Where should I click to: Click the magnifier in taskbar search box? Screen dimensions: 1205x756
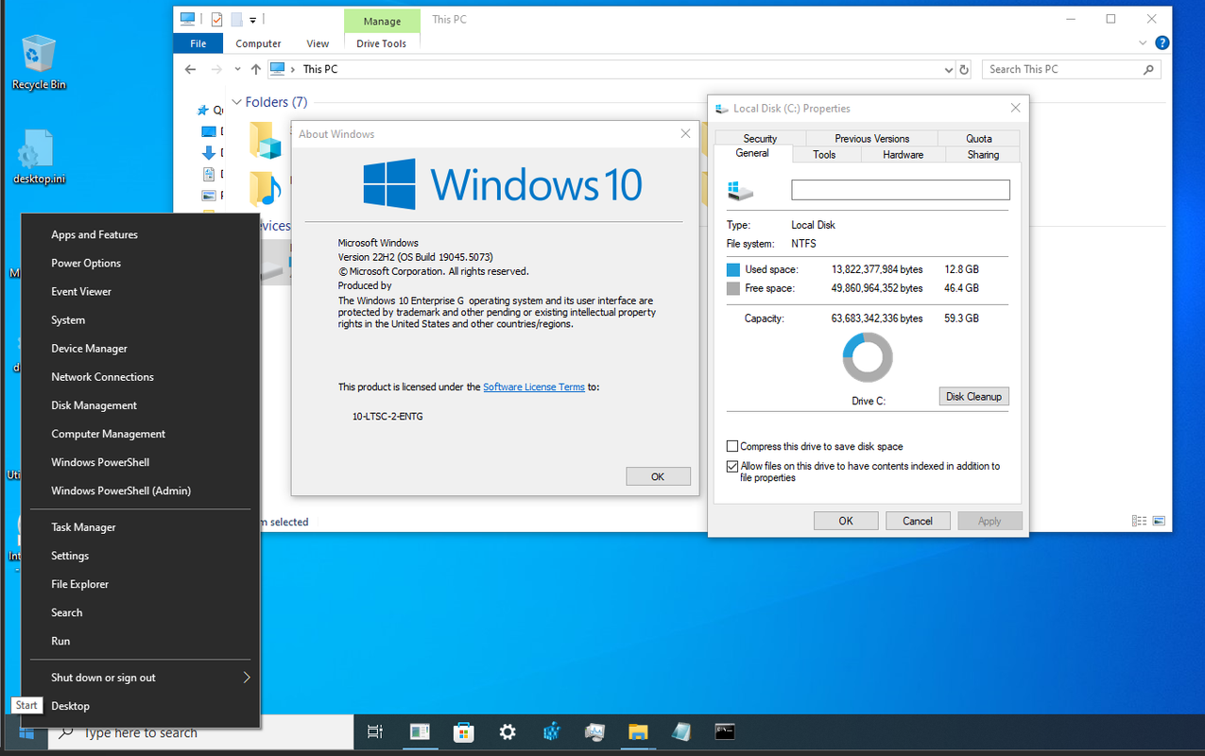(66, 732)
